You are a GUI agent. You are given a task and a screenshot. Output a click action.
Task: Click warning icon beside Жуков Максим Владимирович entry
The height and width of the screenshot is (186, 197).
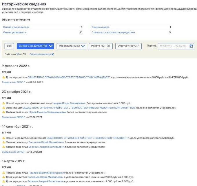coord(3,112)
